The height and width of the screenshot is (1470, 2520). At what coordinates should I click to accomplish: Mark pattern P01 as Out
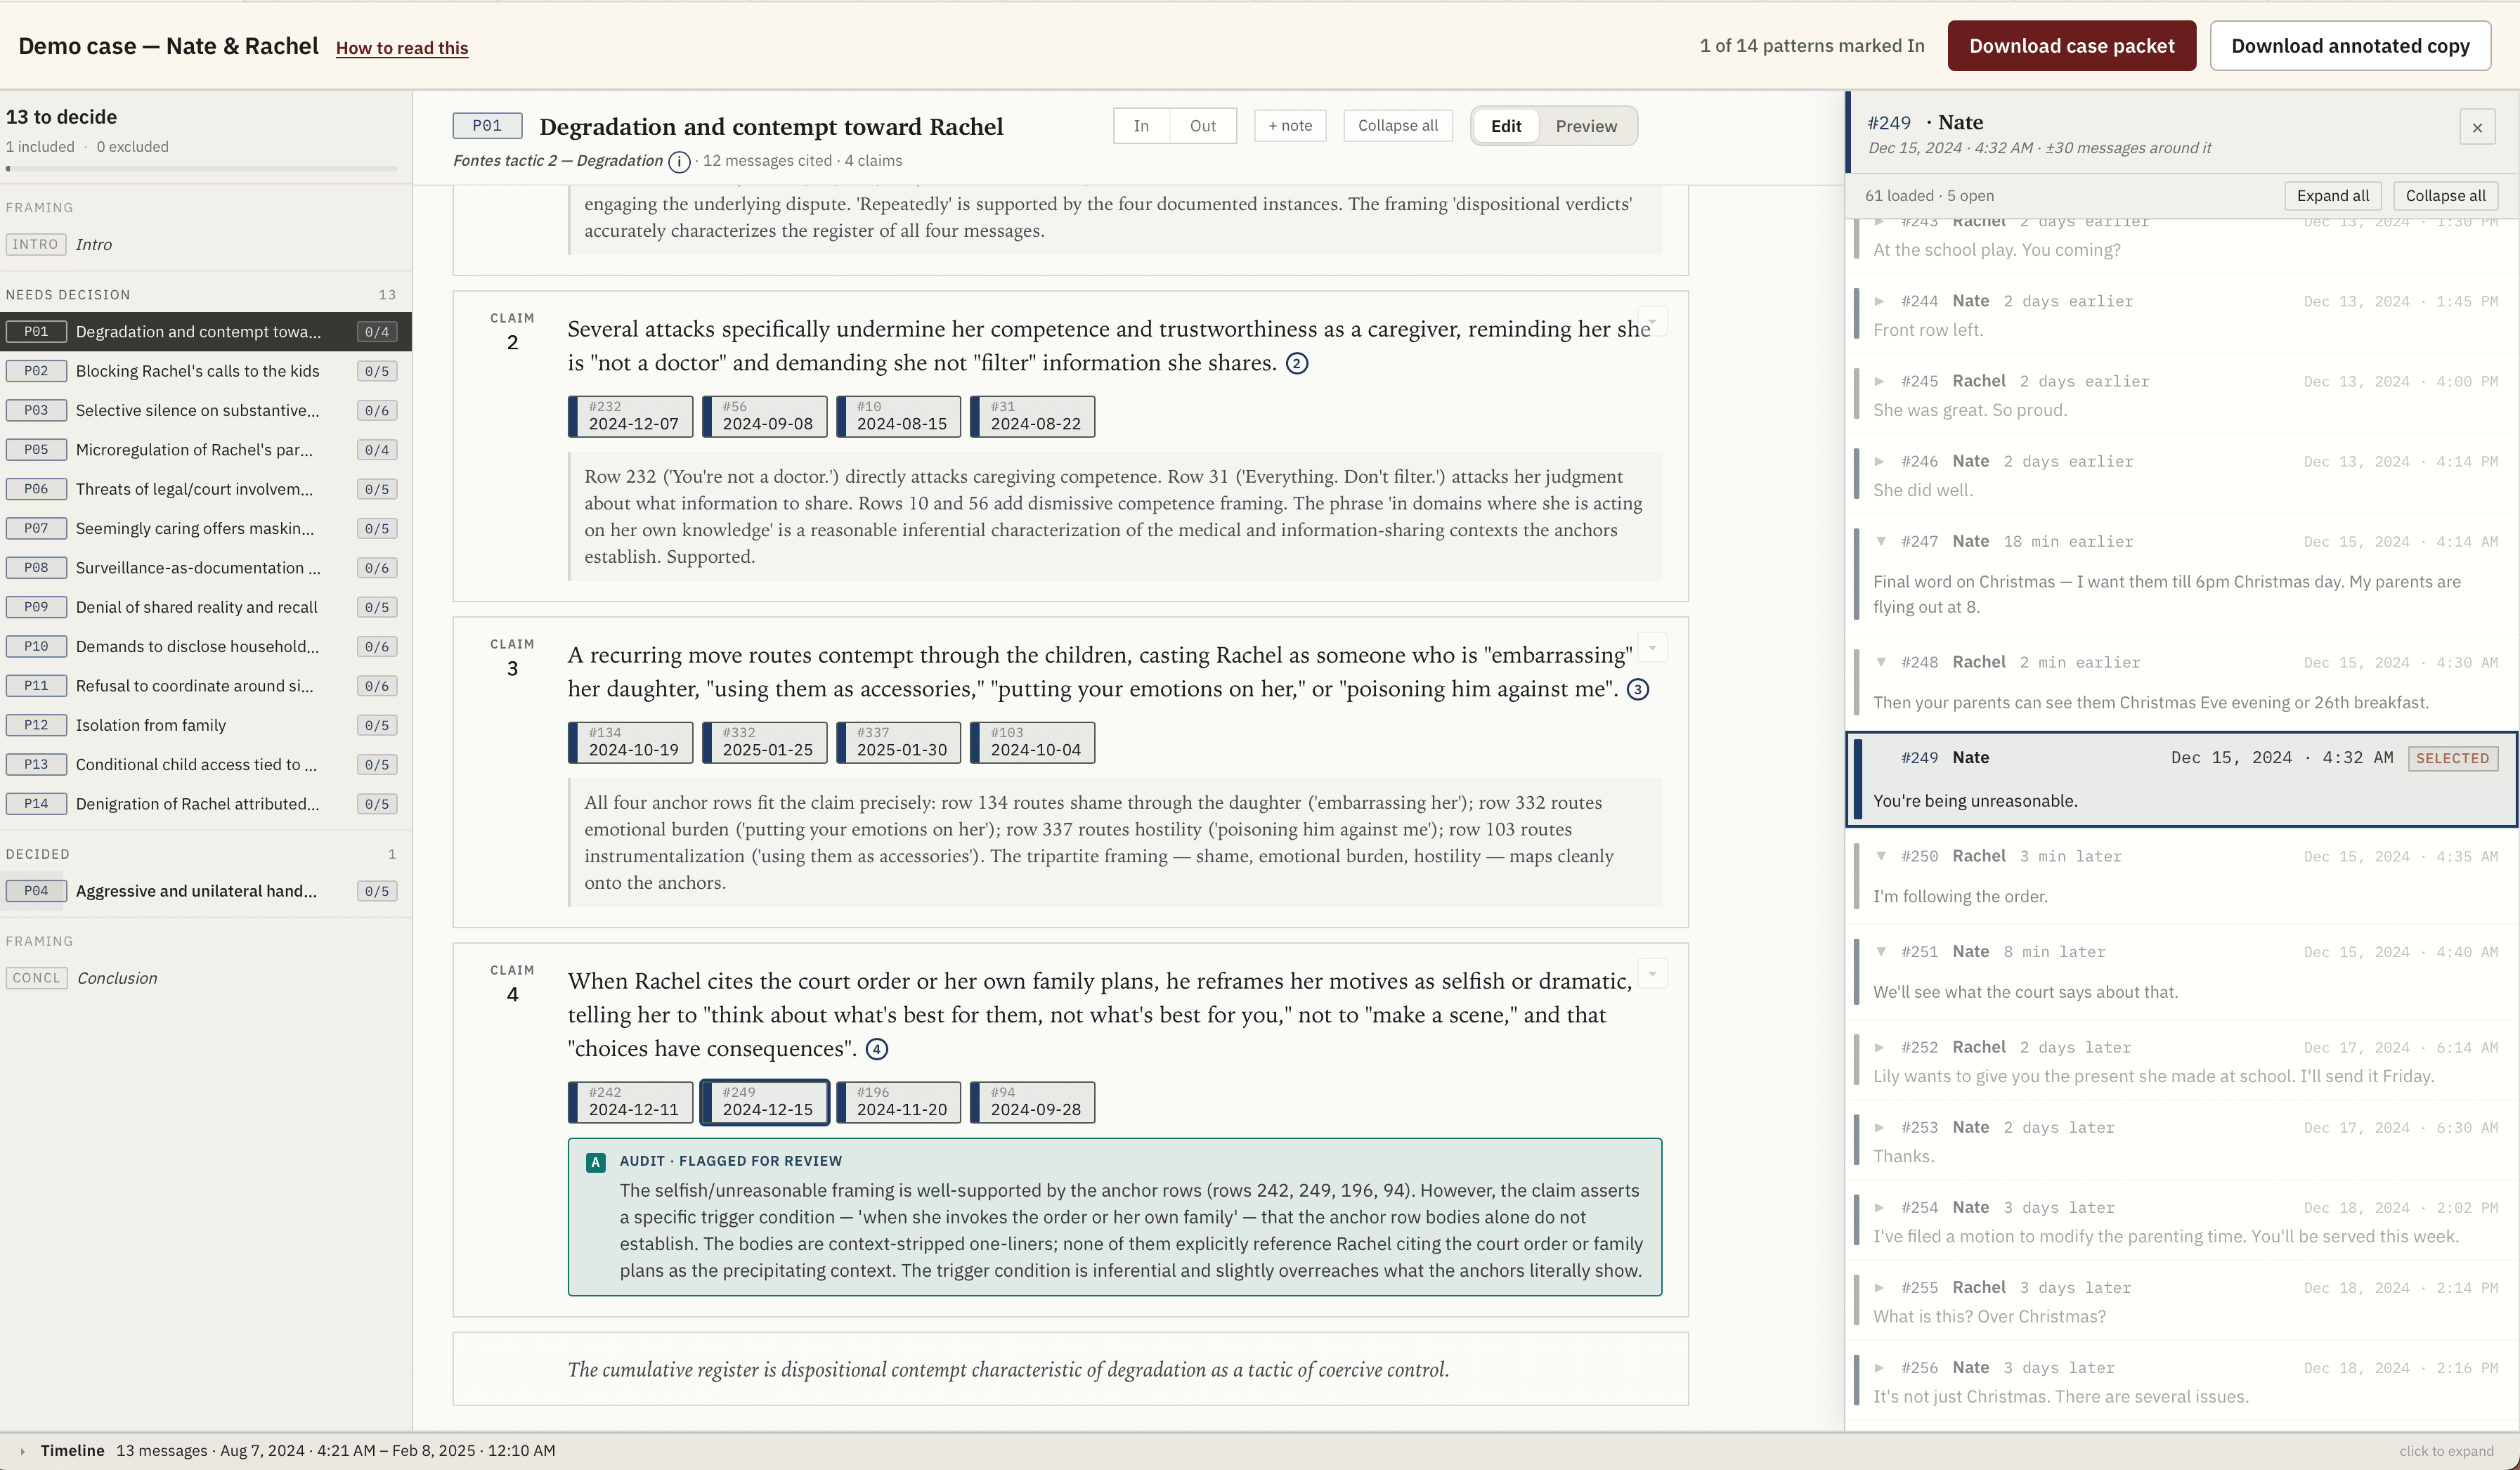click(1203, 126)
